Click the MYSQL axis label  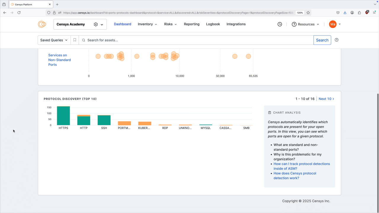coord(205,128)
